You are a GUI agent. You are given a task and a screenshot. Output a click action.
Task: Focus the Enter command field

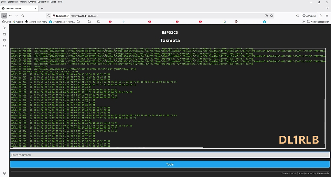point(170,155)
